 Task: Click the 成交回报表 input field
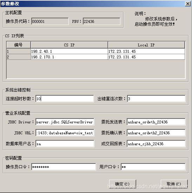156,144
